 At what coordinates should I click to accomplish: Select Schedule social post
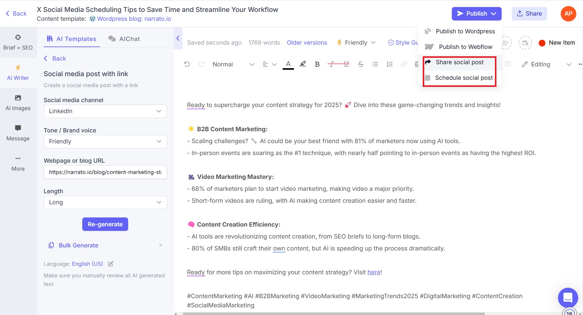coord(459,78)
